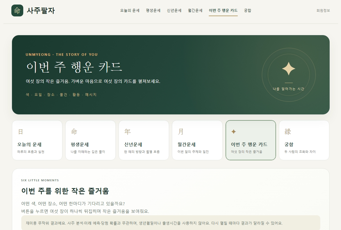Open the 신년운세 card title

[x=133, y=144]
